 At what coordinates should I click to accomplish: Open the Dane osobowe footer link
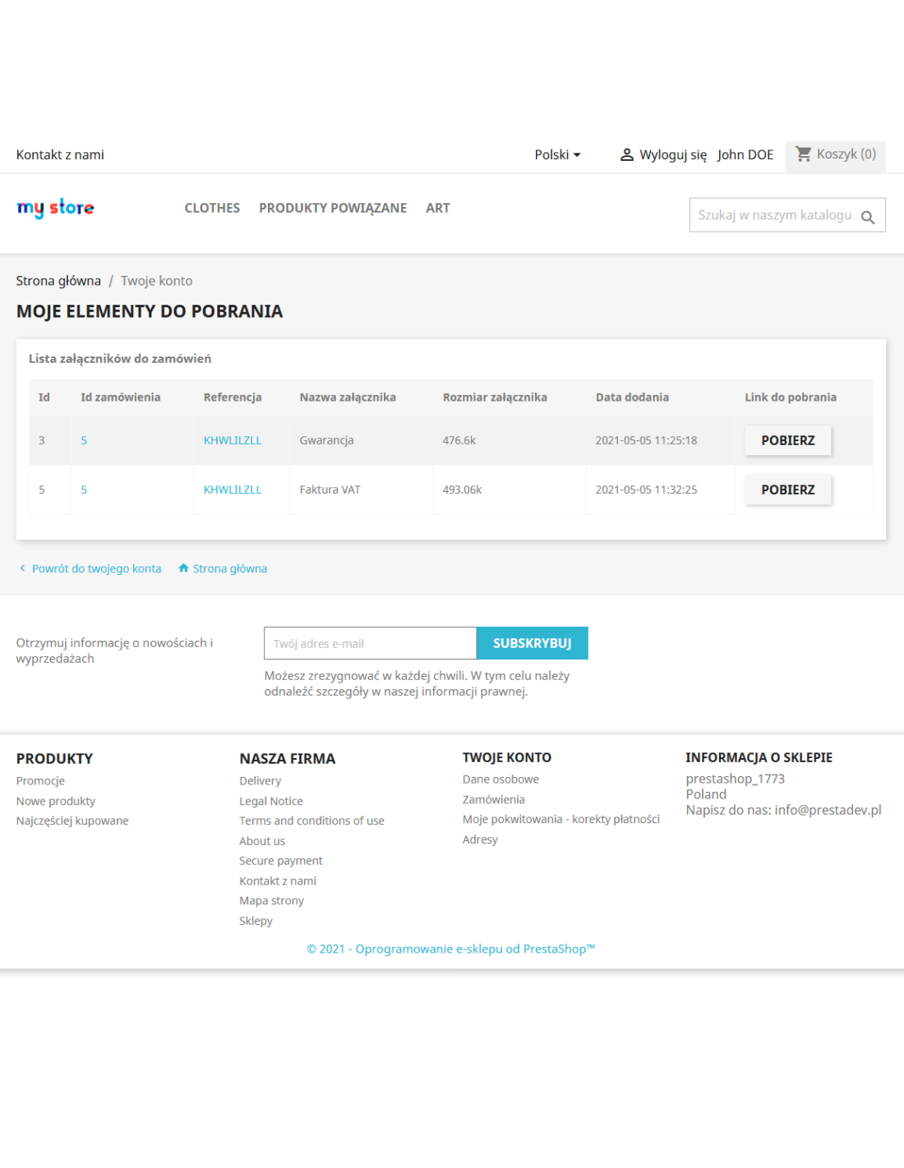point(500,779)
